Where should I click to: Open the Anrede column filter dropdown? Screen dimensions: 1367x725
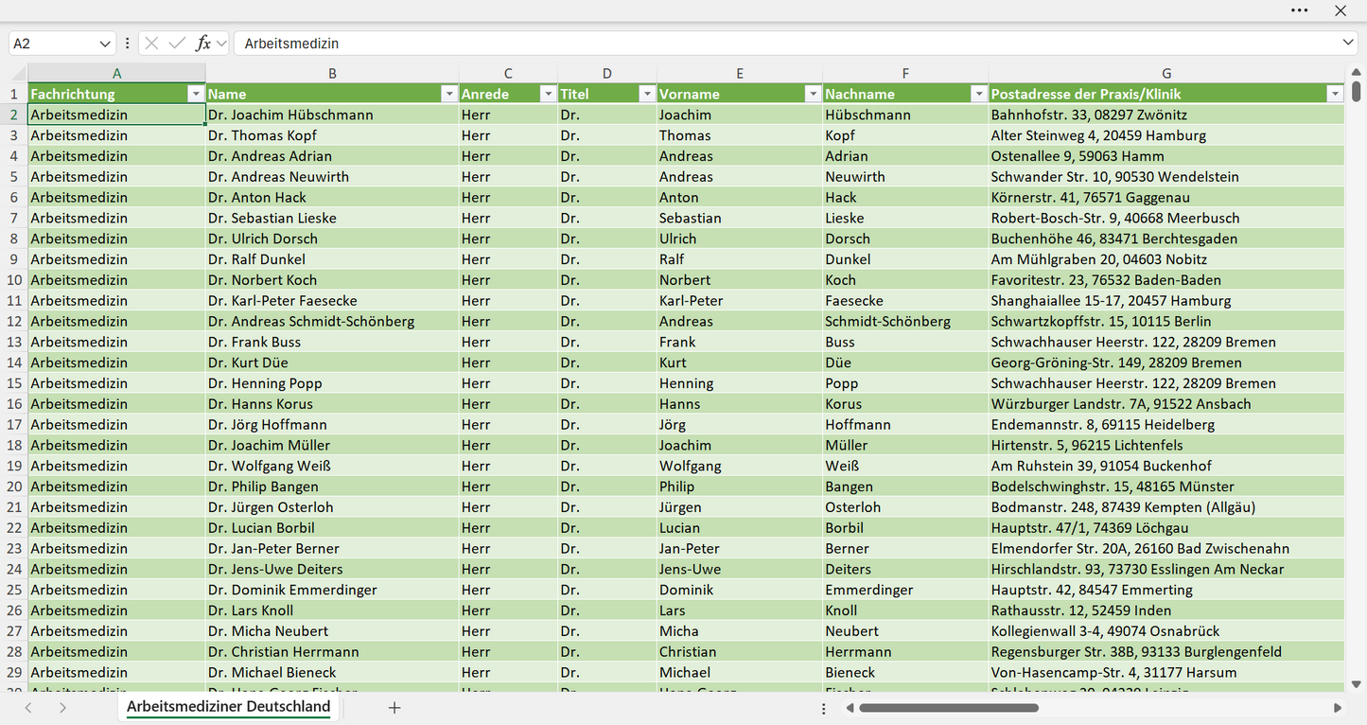click(x=548, y=94)
